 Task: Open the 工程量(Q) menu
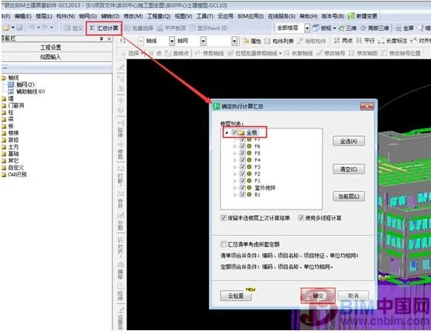159,16
